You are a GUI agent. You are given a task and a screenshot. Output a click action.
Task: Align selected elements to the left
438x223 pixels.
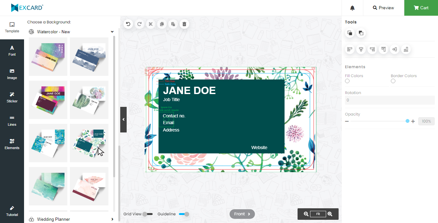(350, 49)
